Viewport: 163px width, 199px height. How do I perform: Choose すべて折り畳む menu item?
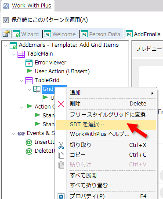tap(106, 185)
